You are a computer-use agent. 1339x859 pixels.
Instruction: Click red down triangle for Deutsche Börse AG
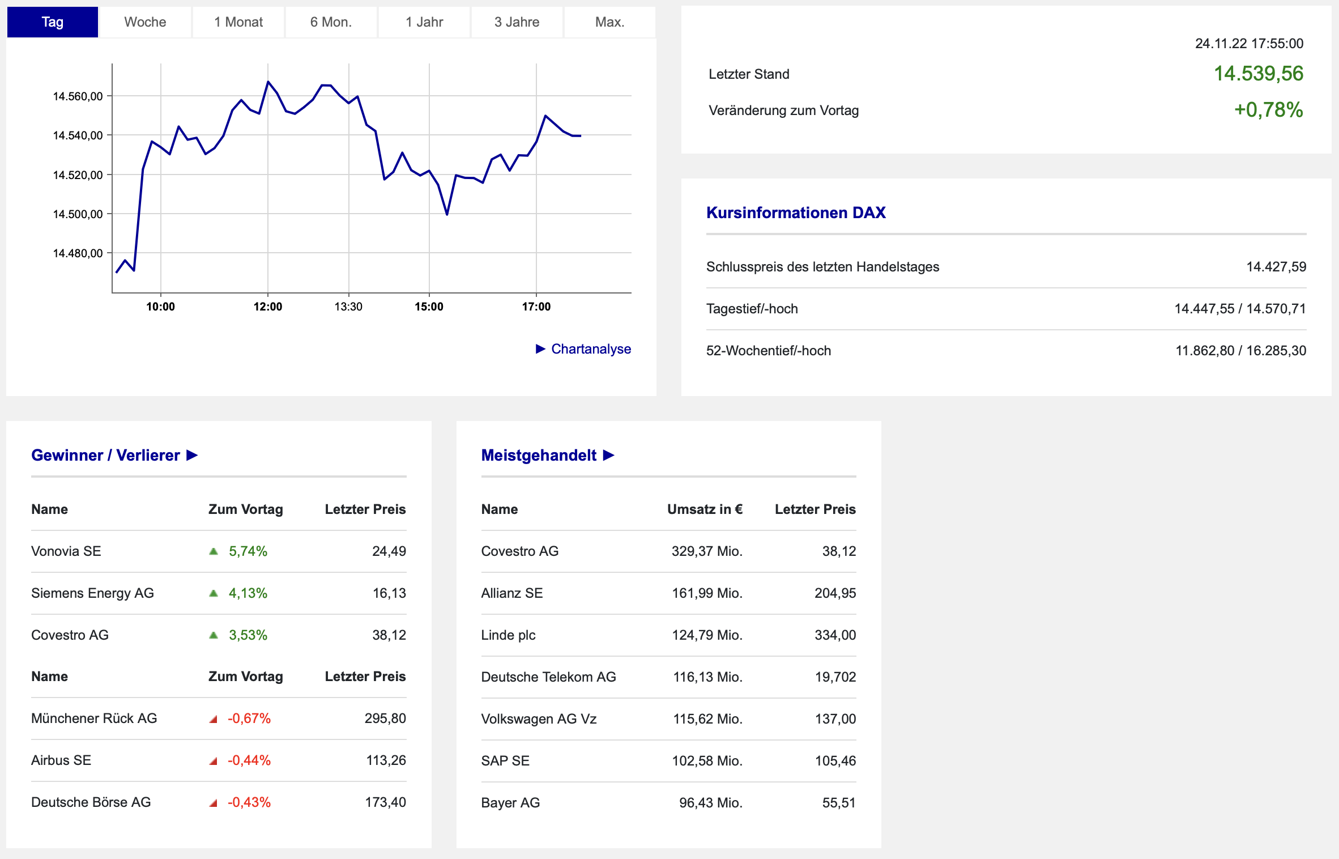[214, 803]
